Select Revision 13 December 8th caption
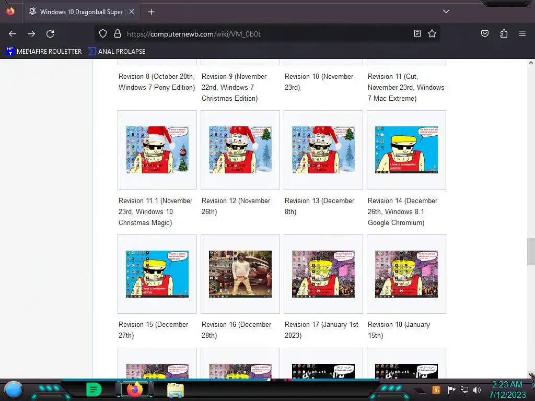 319,206
